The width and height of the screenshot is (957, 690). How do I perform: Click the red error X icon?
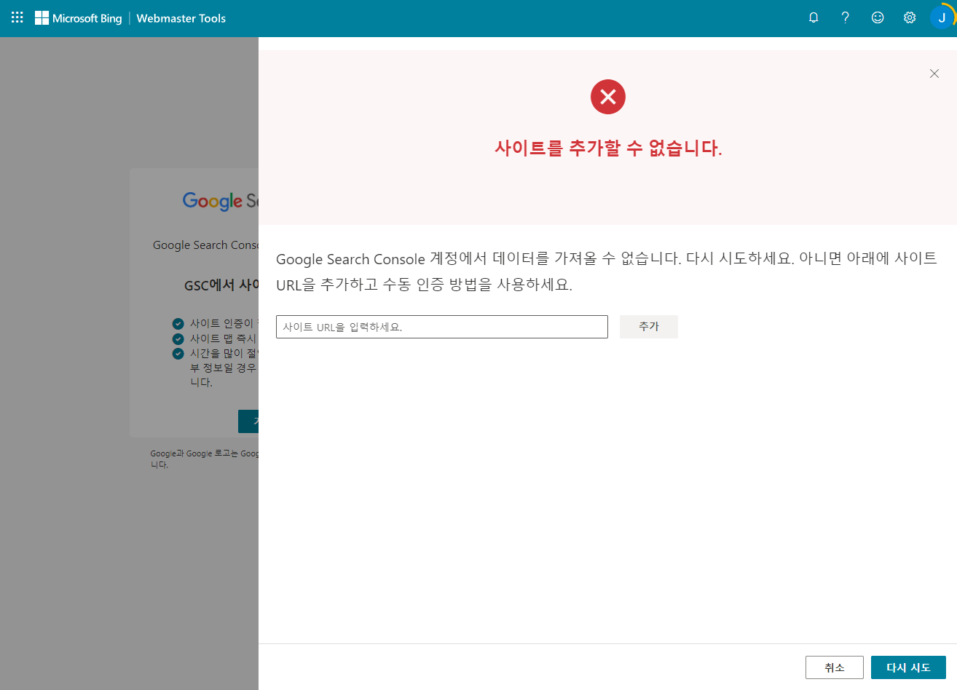pyautogui.click(x=608, y=96)
